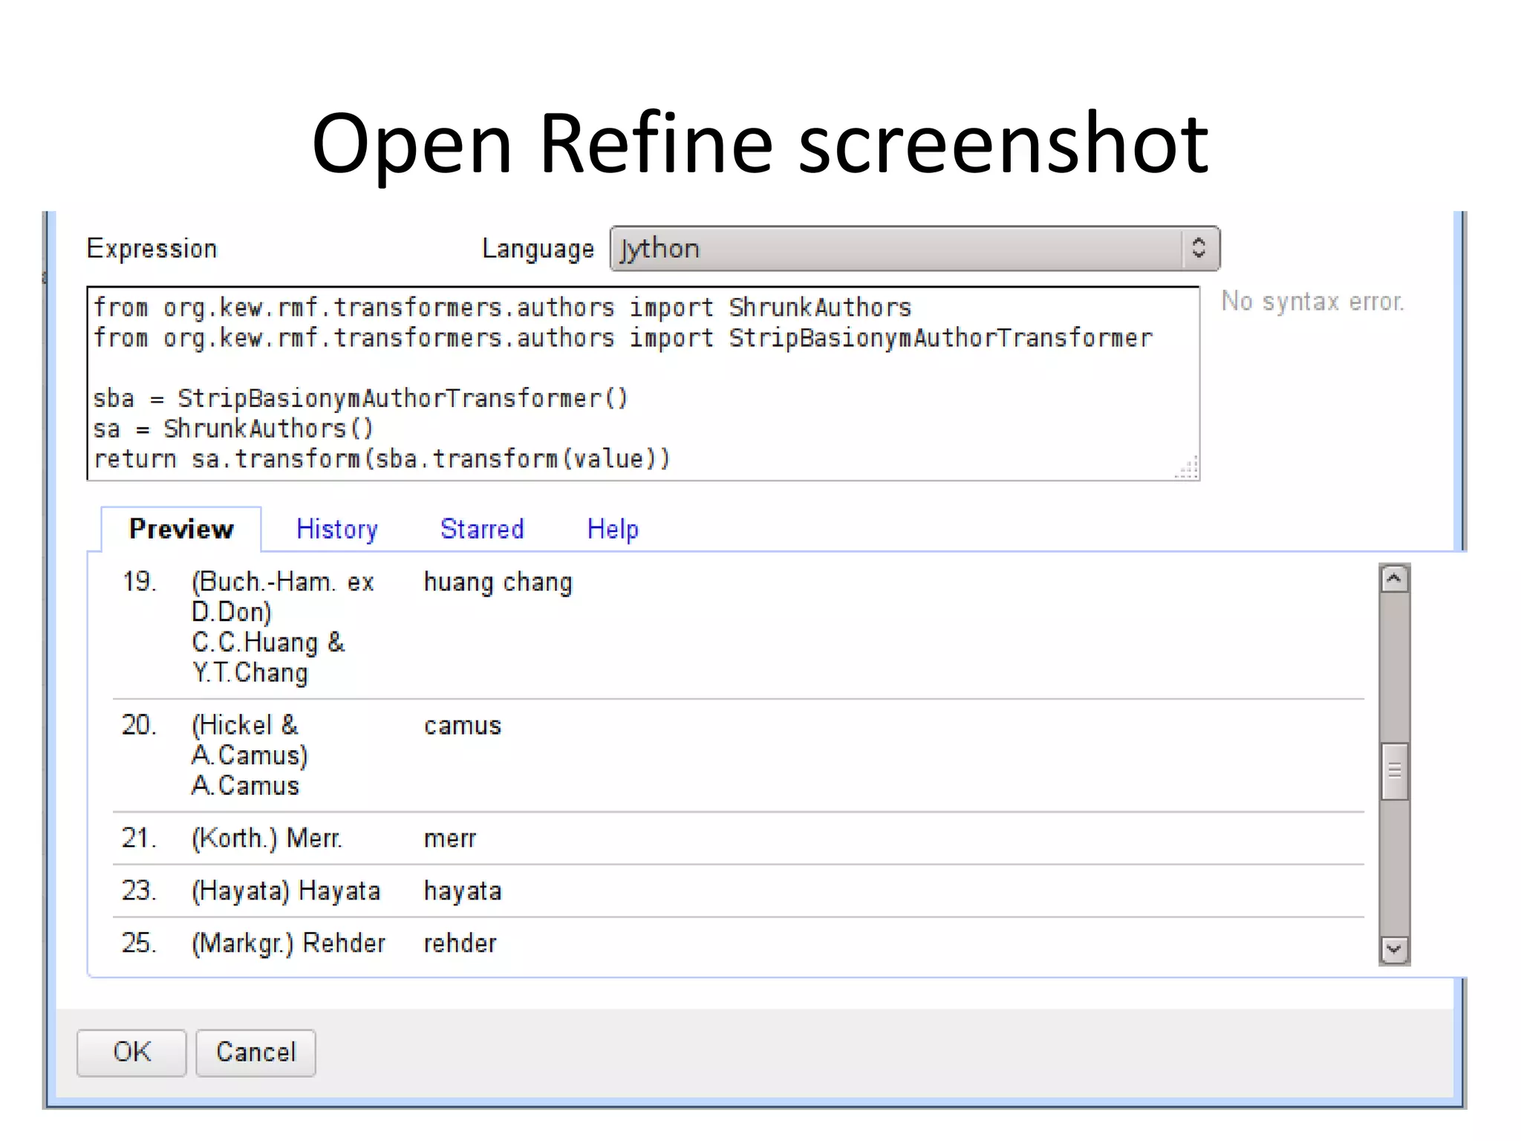This screenshot has width=1521, height=1141.
Task: Click the 'No syntax error.' status message
Action: pos(1312,302)
